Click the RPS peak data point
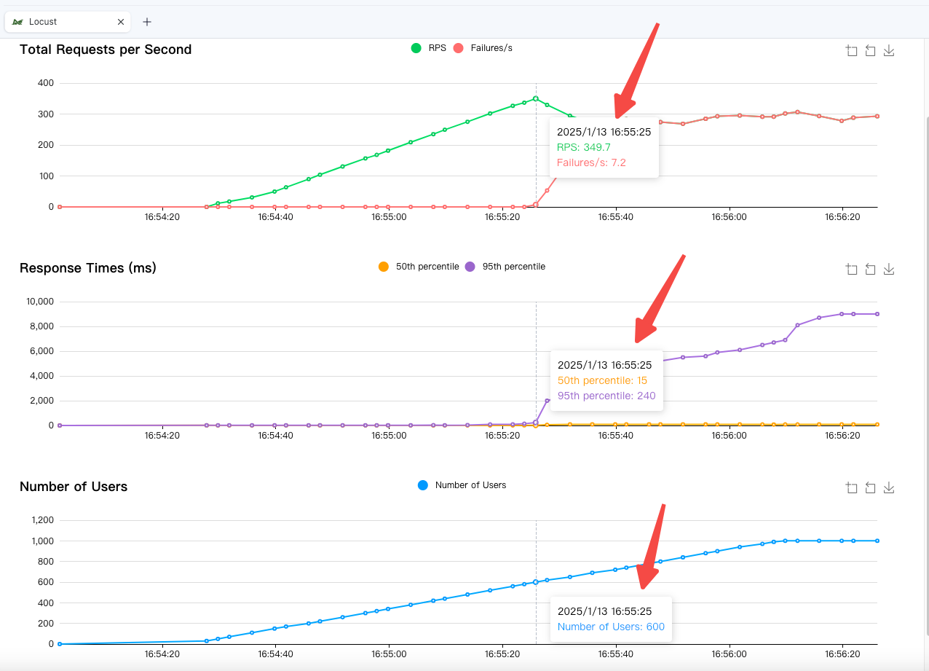 point(536,98)
